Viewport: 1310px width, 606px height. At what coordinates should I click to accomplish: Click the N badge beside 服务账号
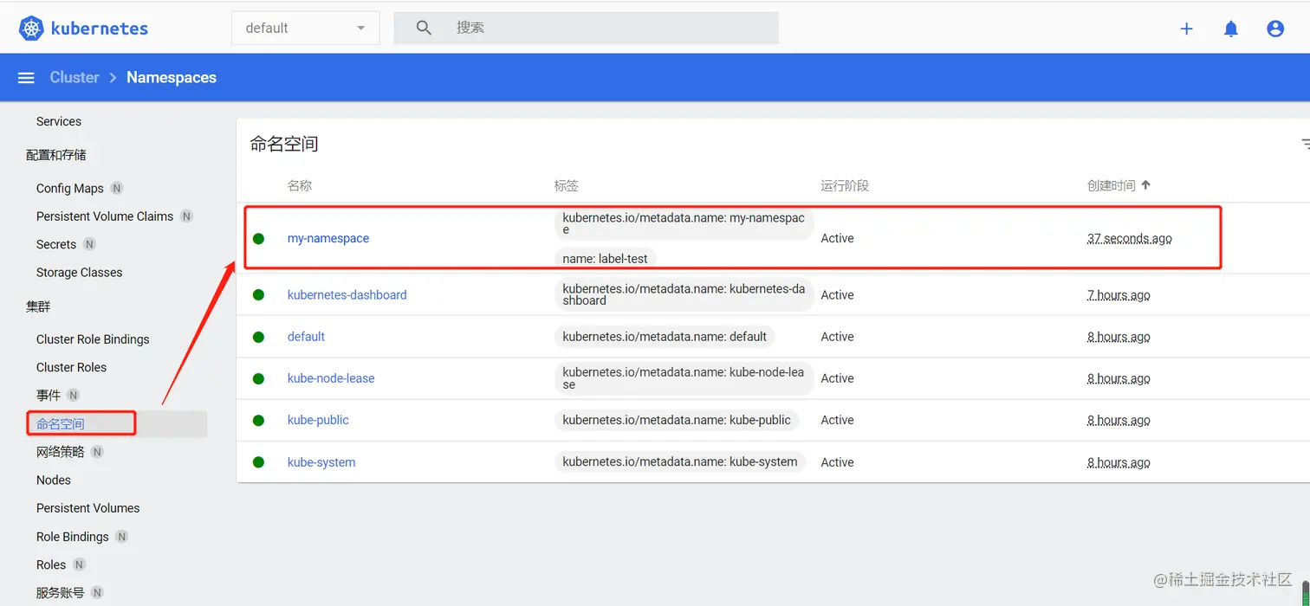97,593
